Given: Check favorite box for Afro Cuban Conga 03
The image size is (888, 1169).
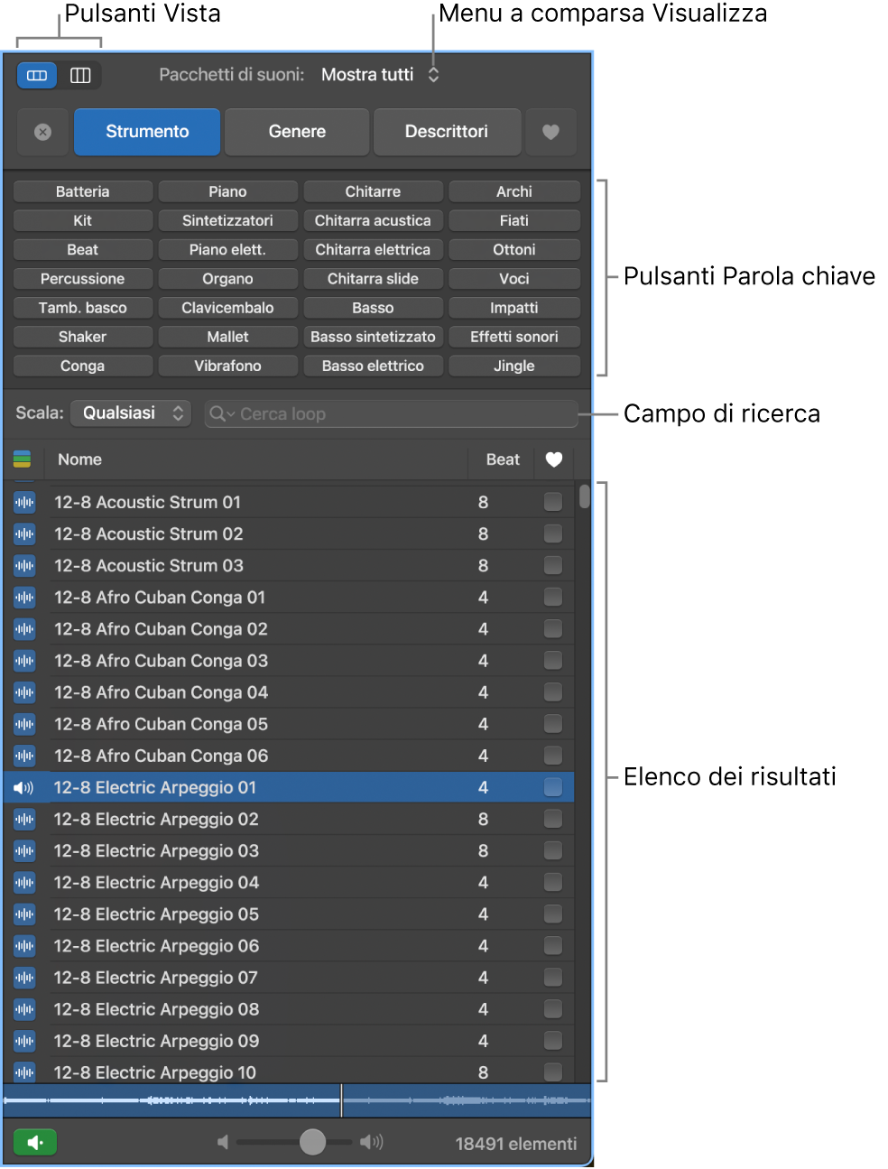Looking at the screenshot, I should pos(553,661).
